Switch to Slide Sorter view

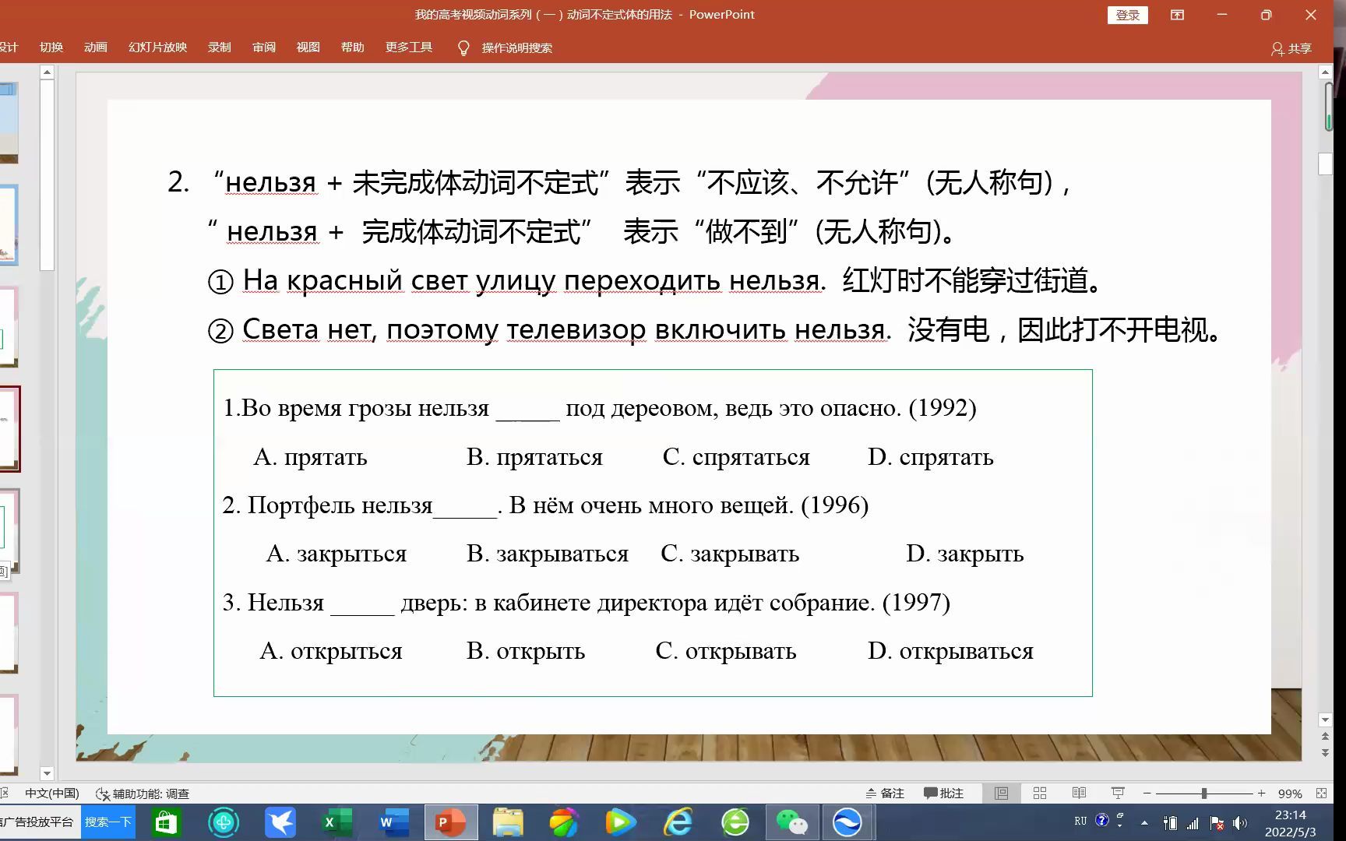tap(1040, 793)
